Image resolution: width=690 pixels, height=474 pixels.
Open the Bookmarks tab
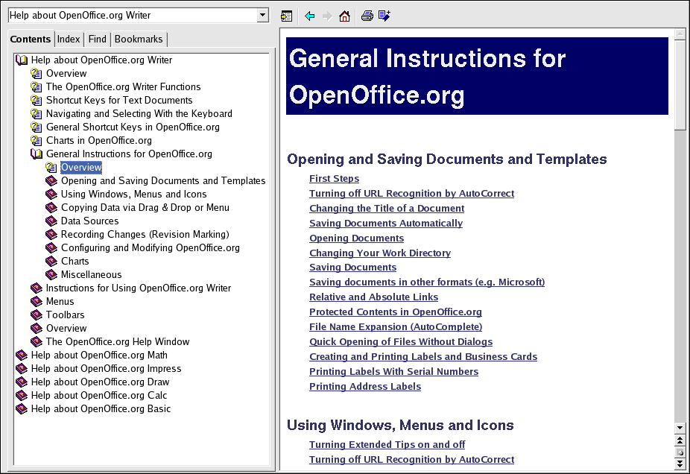pyautogui.click(x=138, y=39)
